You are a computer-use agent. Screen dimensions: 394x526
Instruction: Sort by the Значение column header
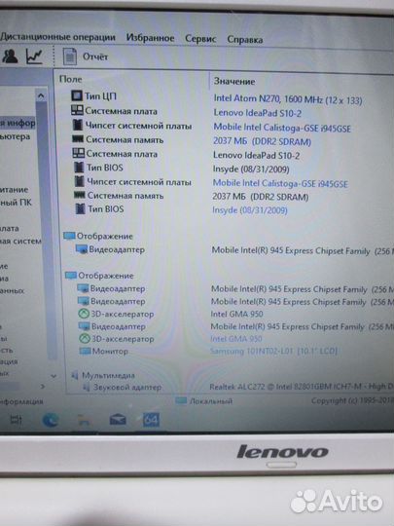234,81
